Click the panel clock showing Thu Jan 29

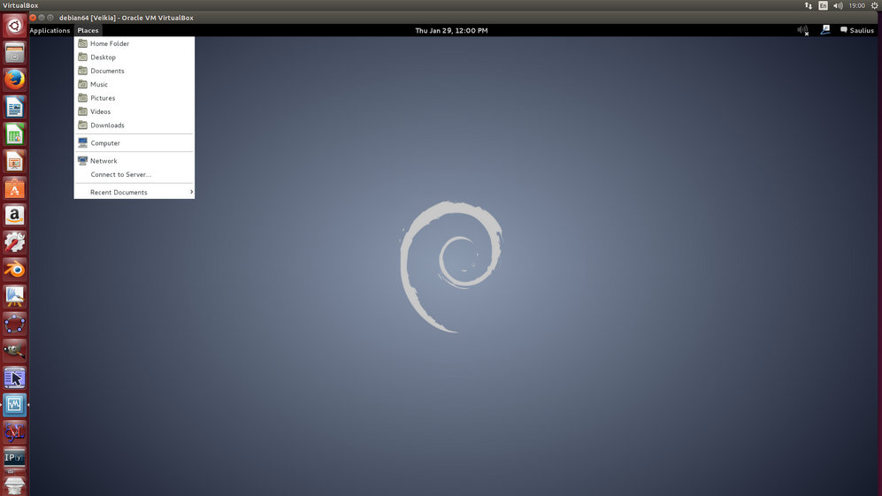(x=451, y=30)
